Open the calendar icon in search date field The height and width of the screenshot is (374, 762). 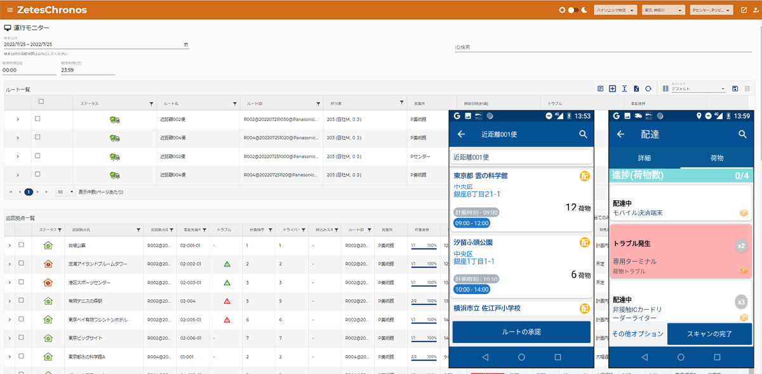(185, 44)
